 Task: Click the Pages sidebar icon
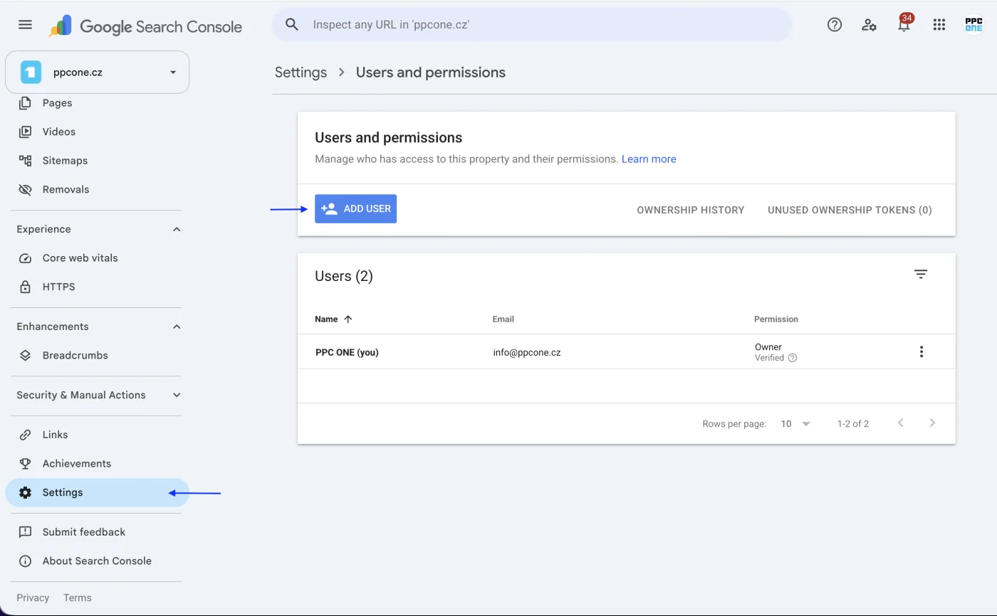(x=25, y=103)
